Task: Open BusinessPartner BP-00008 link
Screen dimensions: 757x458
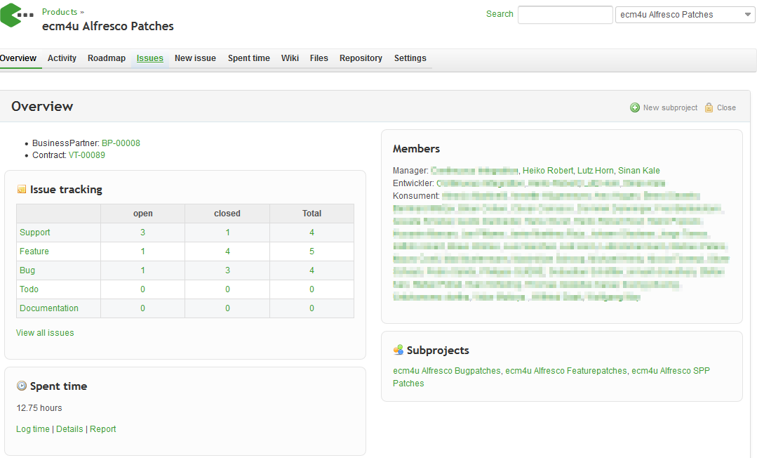Action: (121, 143)
